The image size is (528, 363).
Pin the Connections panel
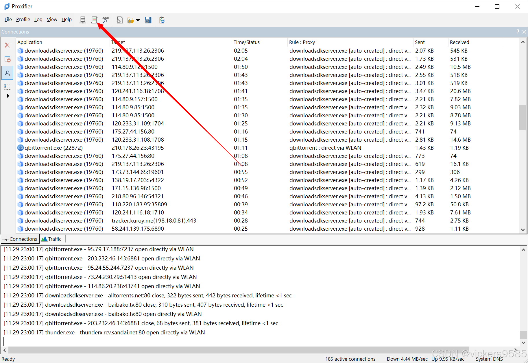(x=518, y=32)
